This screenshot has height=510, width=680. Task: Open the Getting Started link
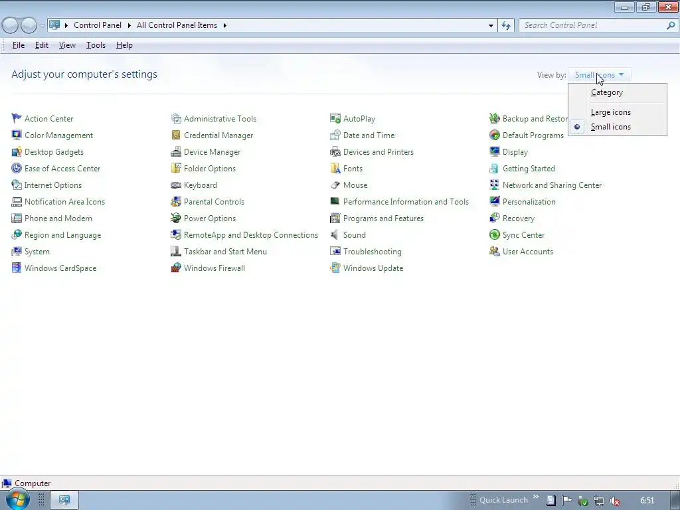[529, 168]
